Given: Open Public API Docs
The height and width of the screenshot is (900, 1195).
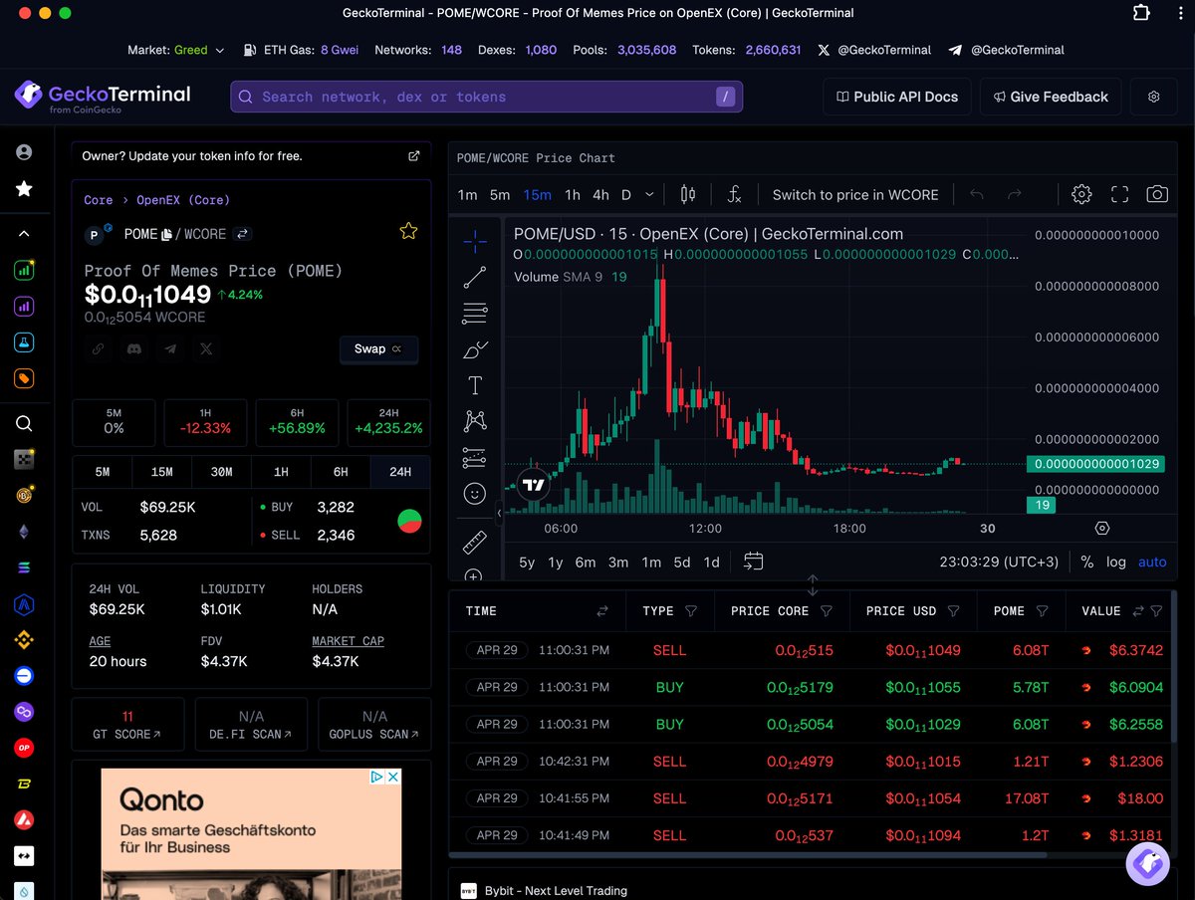Looking at the screenshot, I should click(897, 97).
